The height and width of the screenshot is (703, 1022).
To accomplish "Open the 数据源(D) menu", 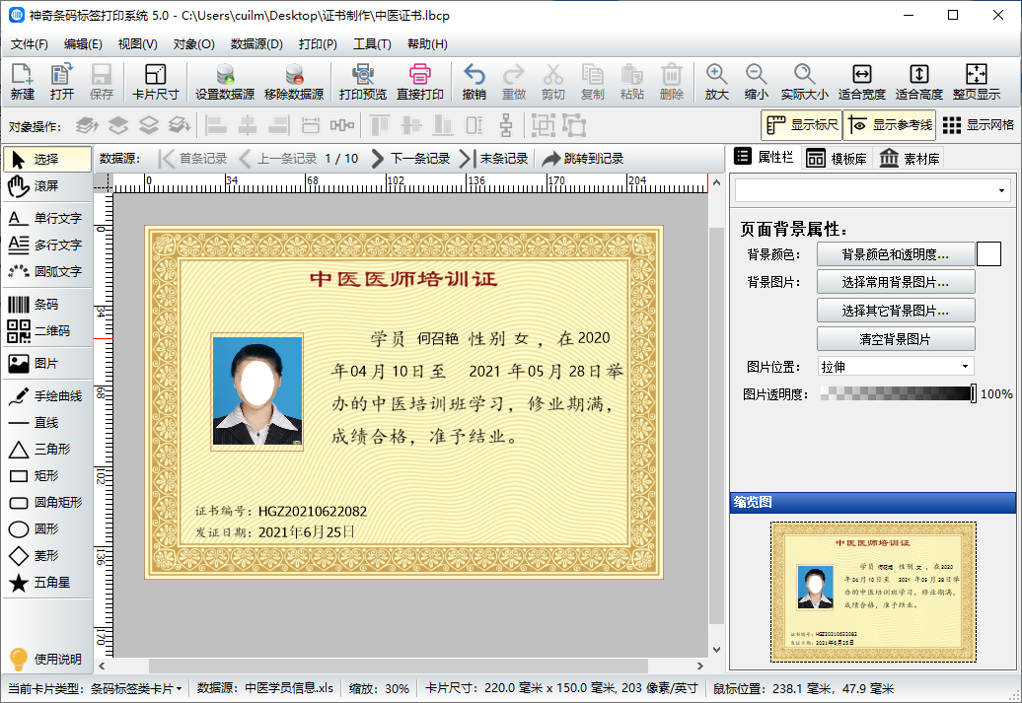I will tap(256, 44).
